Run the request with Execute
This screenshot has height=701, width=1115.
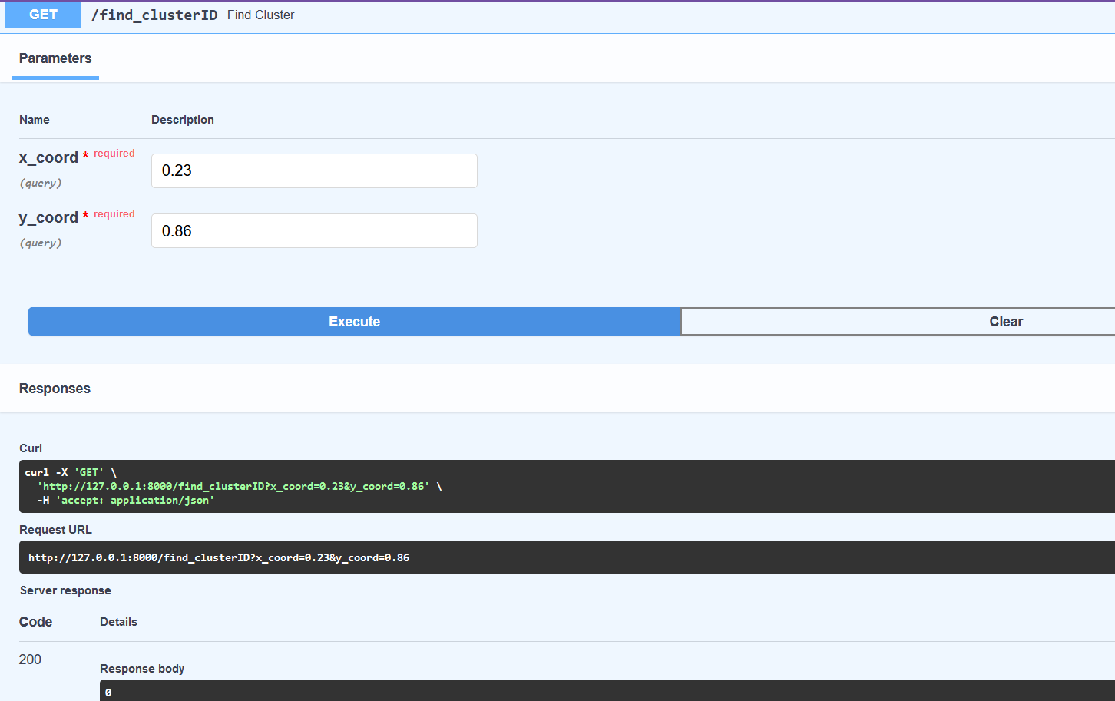pyautogui.click(x=355, y=322)
